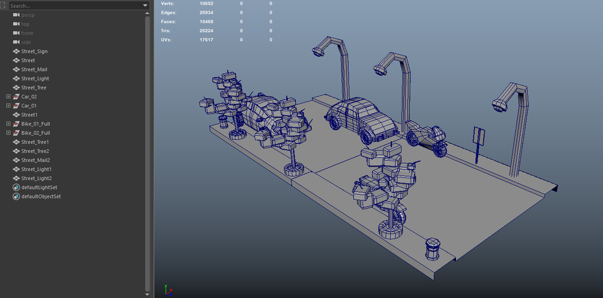Viewport: 603px width, 298px height.
Task: Open the outliner search dropdown arrow
Action: tap(145, 6)
